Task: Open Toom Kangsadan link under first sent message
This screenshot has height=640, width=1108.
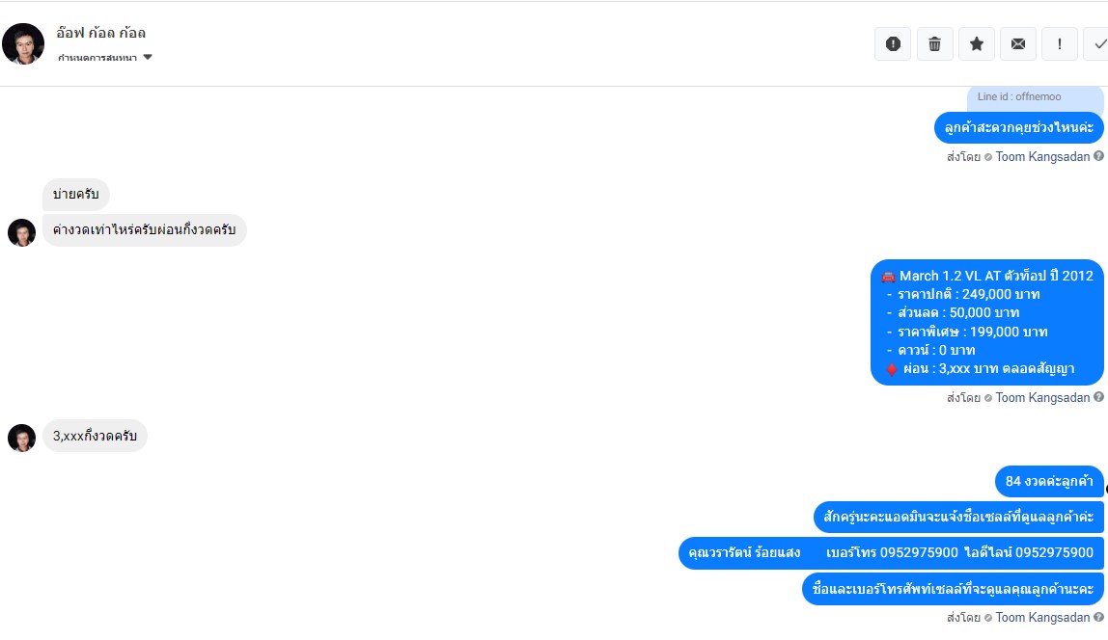Action: click(1042, 156)
